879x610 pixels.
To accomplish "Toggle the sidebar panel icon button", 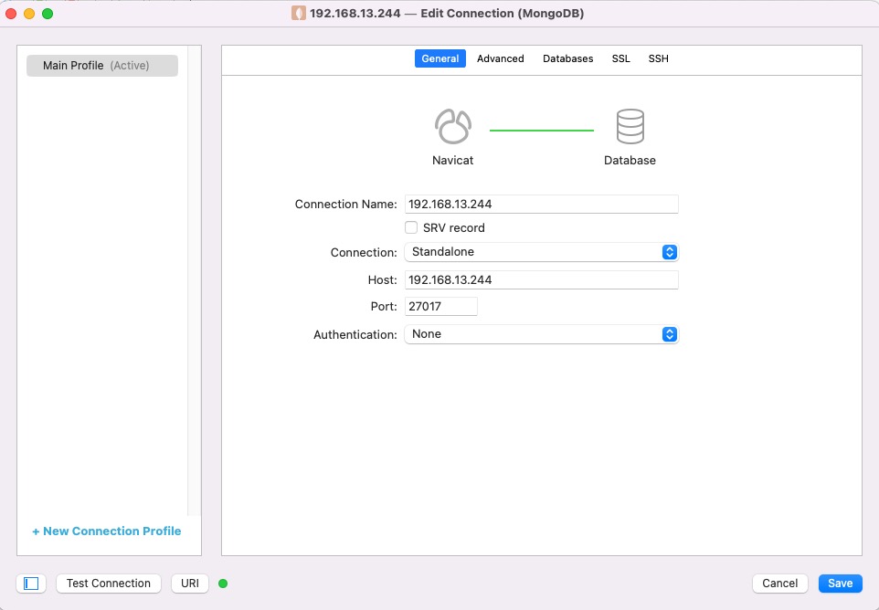I will (31, 584).
